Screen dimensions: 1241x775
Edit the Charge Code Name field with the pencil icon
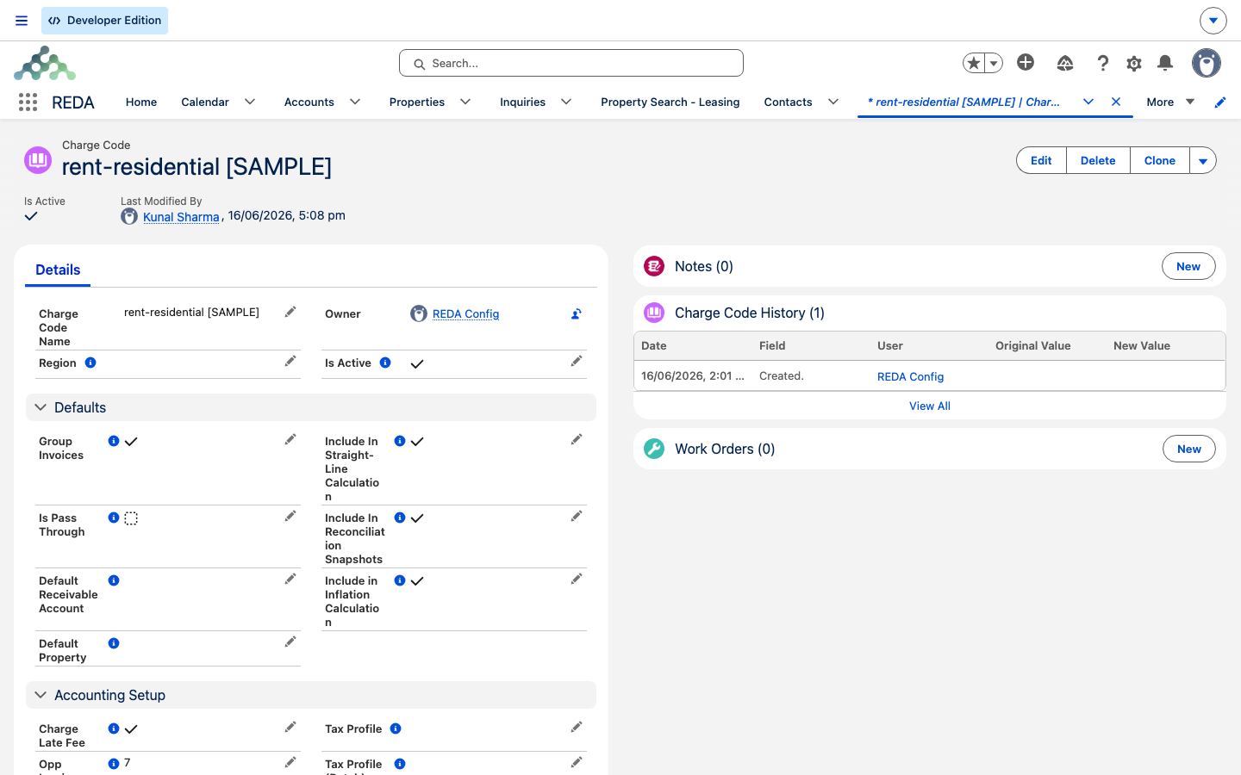290,312
